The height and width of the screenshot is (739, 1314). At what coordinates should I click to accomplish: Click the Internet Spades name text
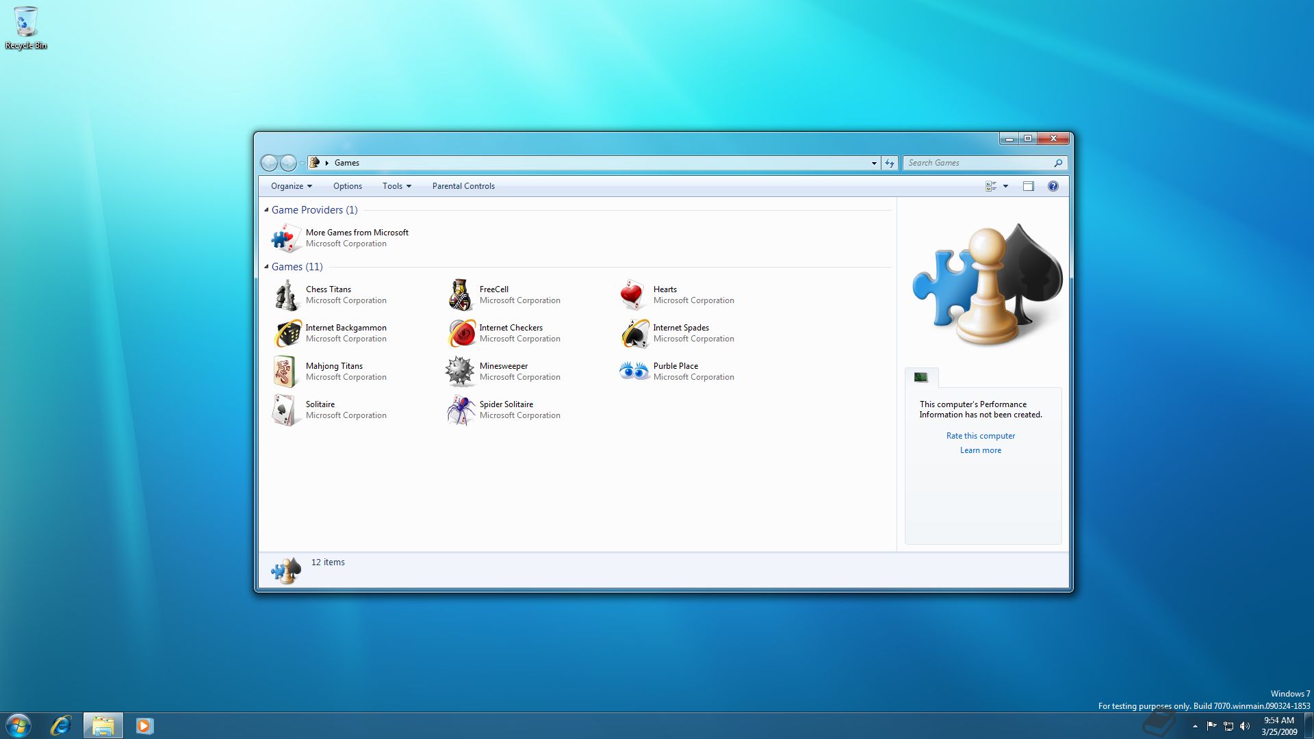click(x=680, y=328)
